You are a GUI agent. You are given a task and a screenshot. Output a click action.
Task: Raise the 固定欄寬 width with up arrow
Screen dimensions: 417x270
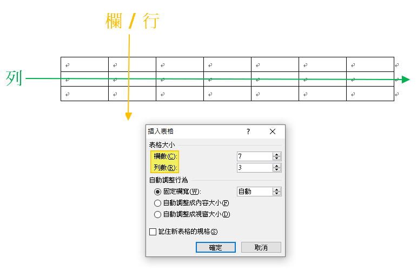(276, 190)
